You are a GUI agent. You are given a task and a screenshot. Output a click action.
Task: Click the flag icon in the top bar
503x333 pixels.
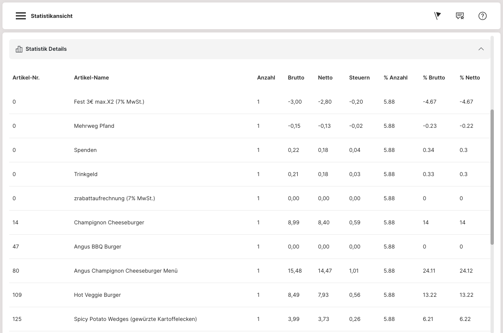(x=437, y=16)
